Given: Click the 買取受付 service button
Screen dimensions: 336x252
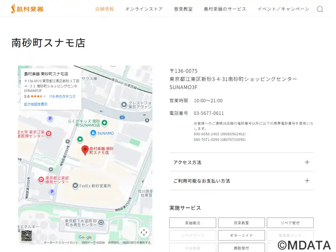Looking at the screenshot, I should pos(241,248).
